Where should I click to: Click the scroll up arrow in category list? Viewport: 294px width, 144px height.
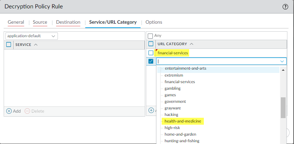point(283,70)
